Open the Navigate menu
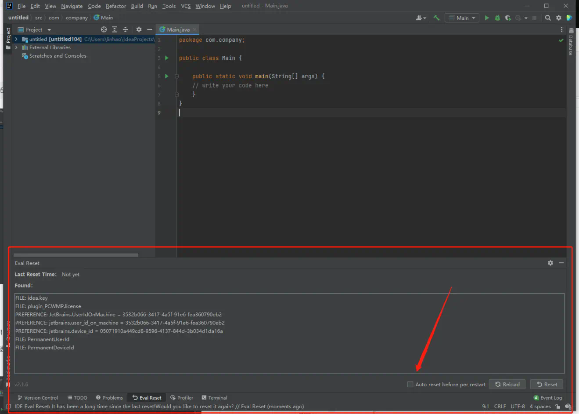Image resolution: width=579 pixels, height=414 pixels. point(72,6)
